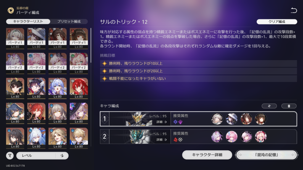Start the 「混沌の記憶」 challenge button
This screenshot has width=303, height=170.
click(x=267, y=155)
